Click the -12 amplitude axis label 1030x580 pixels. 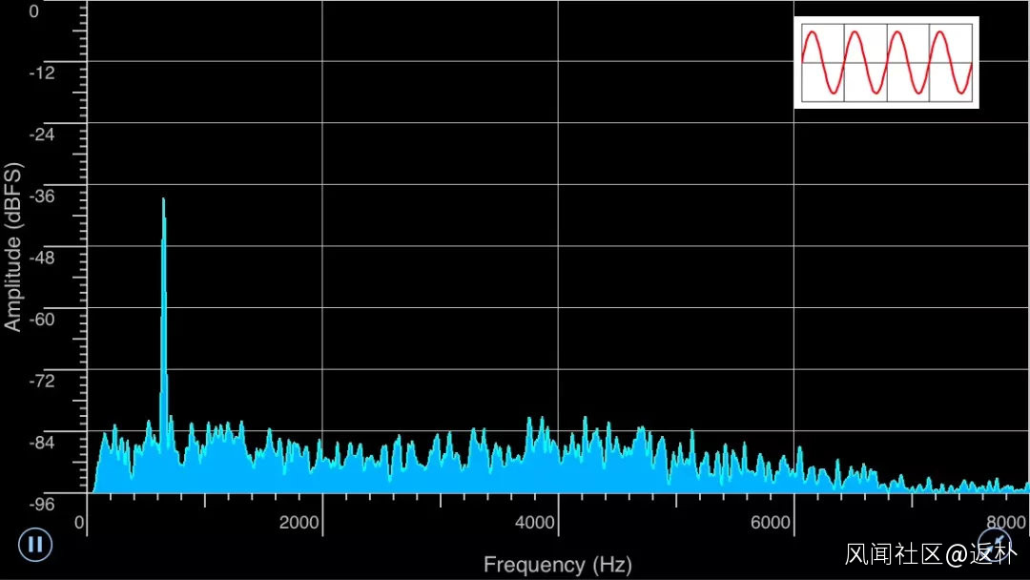42,72
